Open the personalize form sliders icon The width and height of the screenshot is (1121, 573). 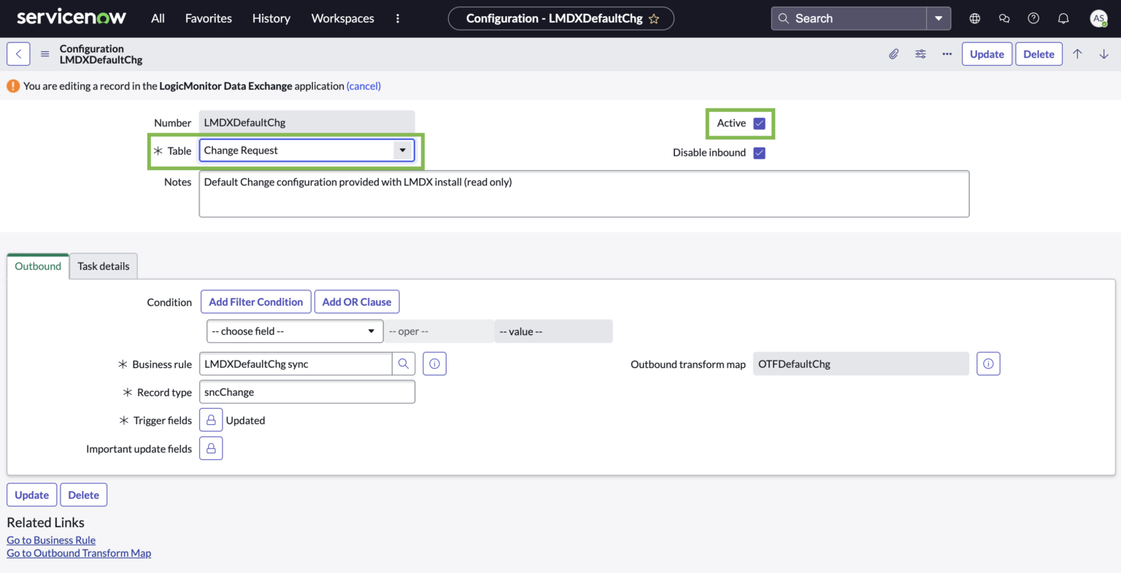pos(920,54)
